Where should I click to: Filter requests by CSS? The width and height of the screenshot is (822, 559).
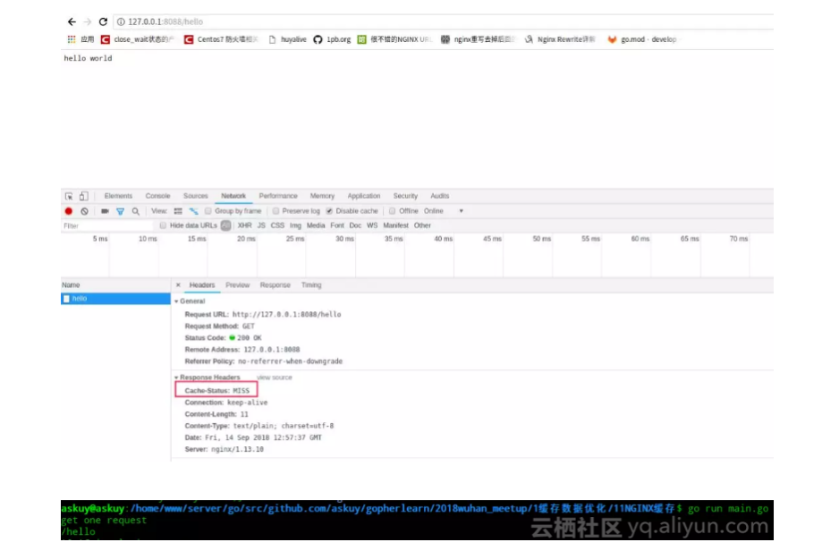coord(277,225)
